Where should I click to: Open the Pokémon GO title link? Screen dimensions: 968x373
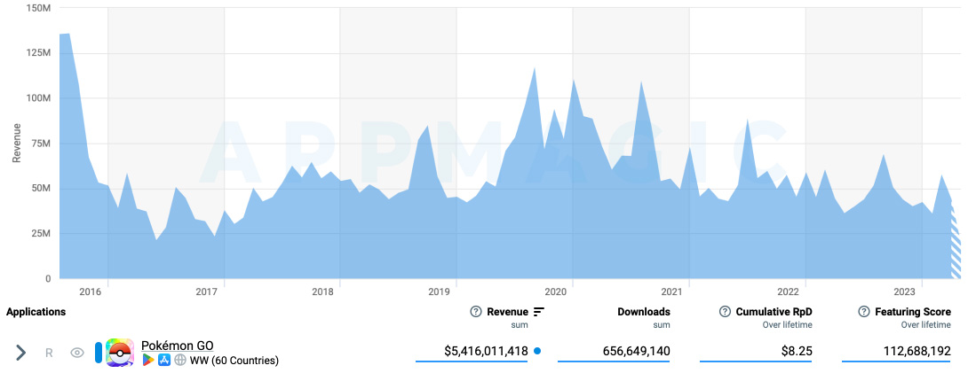click(178, 346)
